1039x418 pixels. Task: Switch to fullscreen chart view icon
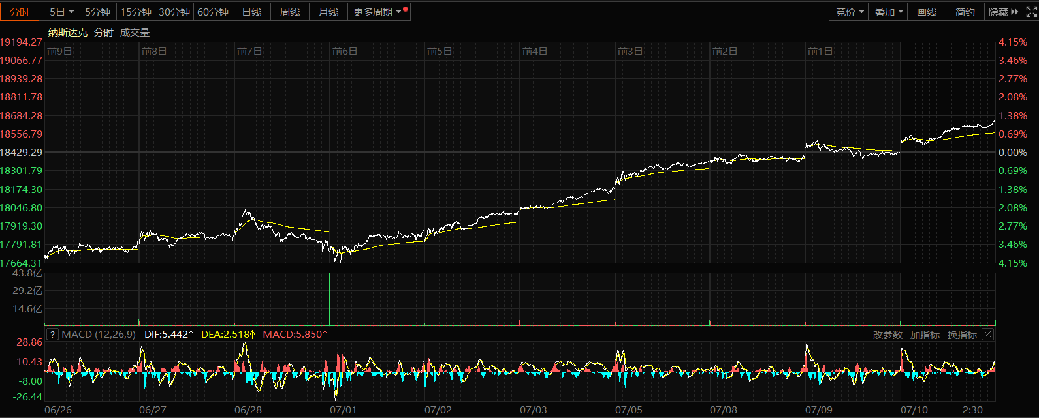pos(1031,12)
